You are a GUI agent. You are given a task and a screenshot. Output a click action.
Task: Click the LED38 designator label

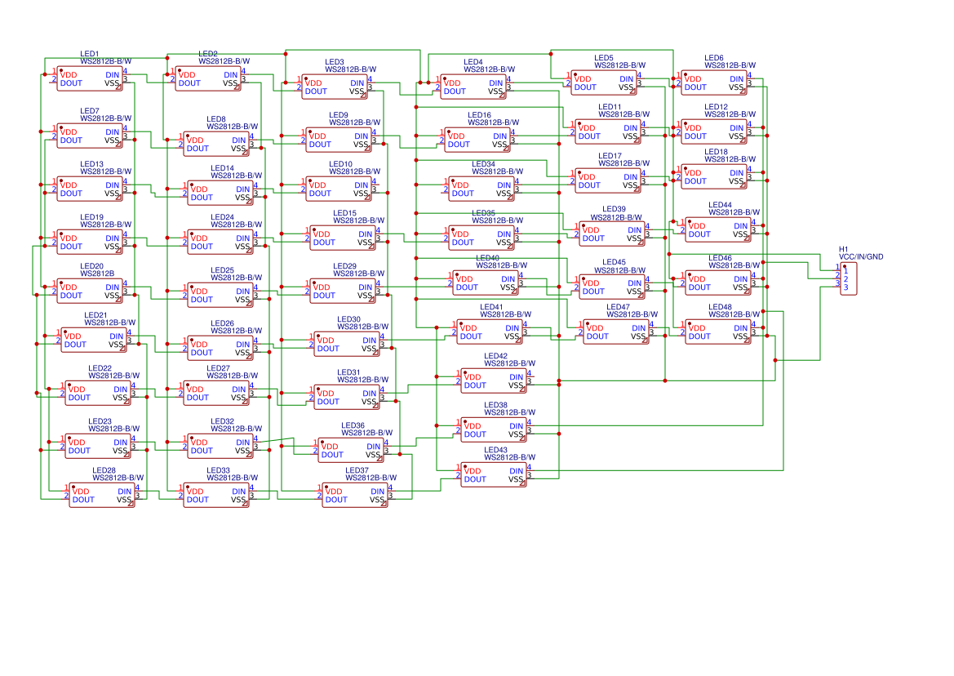(496, 405)
